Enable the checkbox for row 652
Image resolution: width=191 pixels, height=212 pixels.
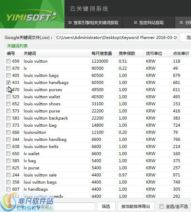coord(8,104)
